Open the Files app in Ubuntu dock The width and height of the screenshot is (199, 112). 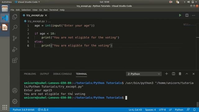point(5,9)
